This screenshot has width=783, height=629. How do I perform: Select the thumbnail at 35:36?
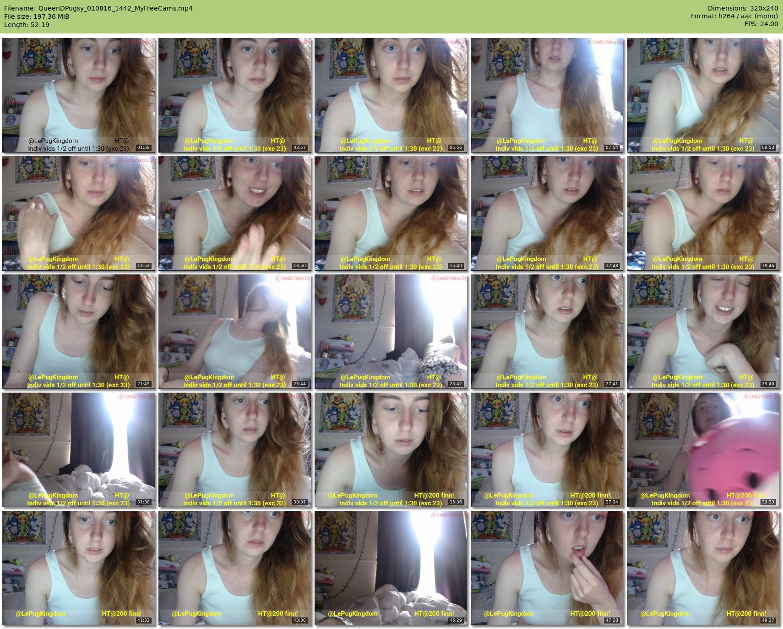(391, 450)
